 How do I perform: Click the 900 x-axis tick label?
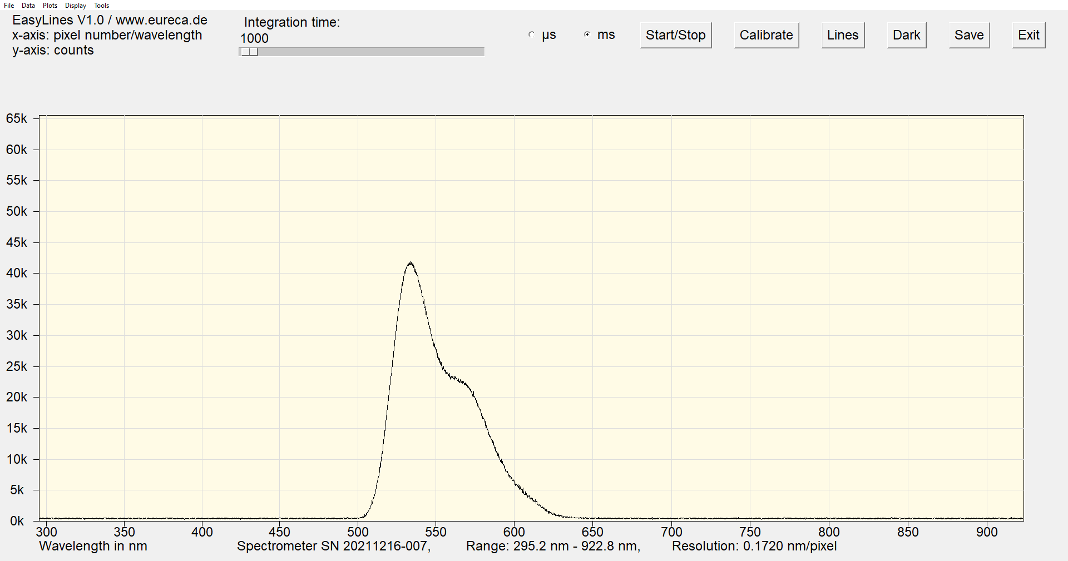987,532
